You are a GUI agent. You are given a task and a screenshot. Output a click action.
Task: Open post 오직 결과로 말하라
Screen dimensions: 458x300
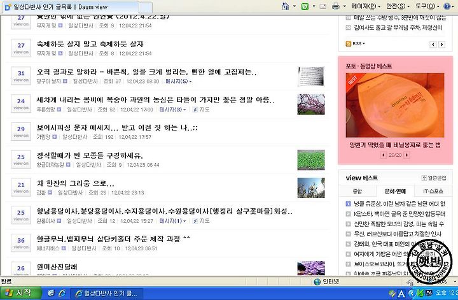(146, 72)
